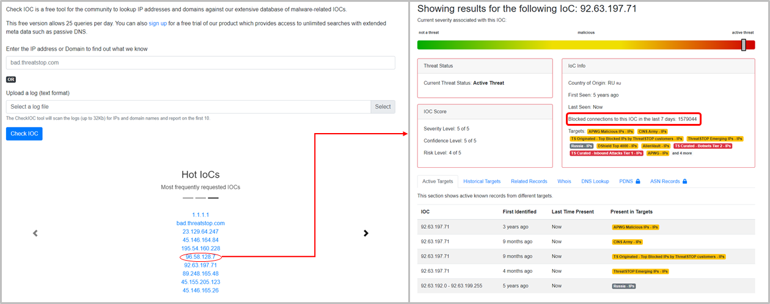770x304 pixels.
Task: Click the 'Select a log file' field
Action: [188, 107]
